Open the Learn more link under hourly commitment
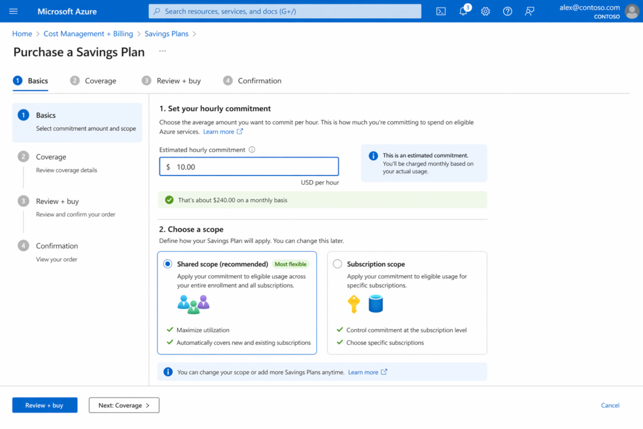Viewport: 643px width, 429px height. (219, 131)
